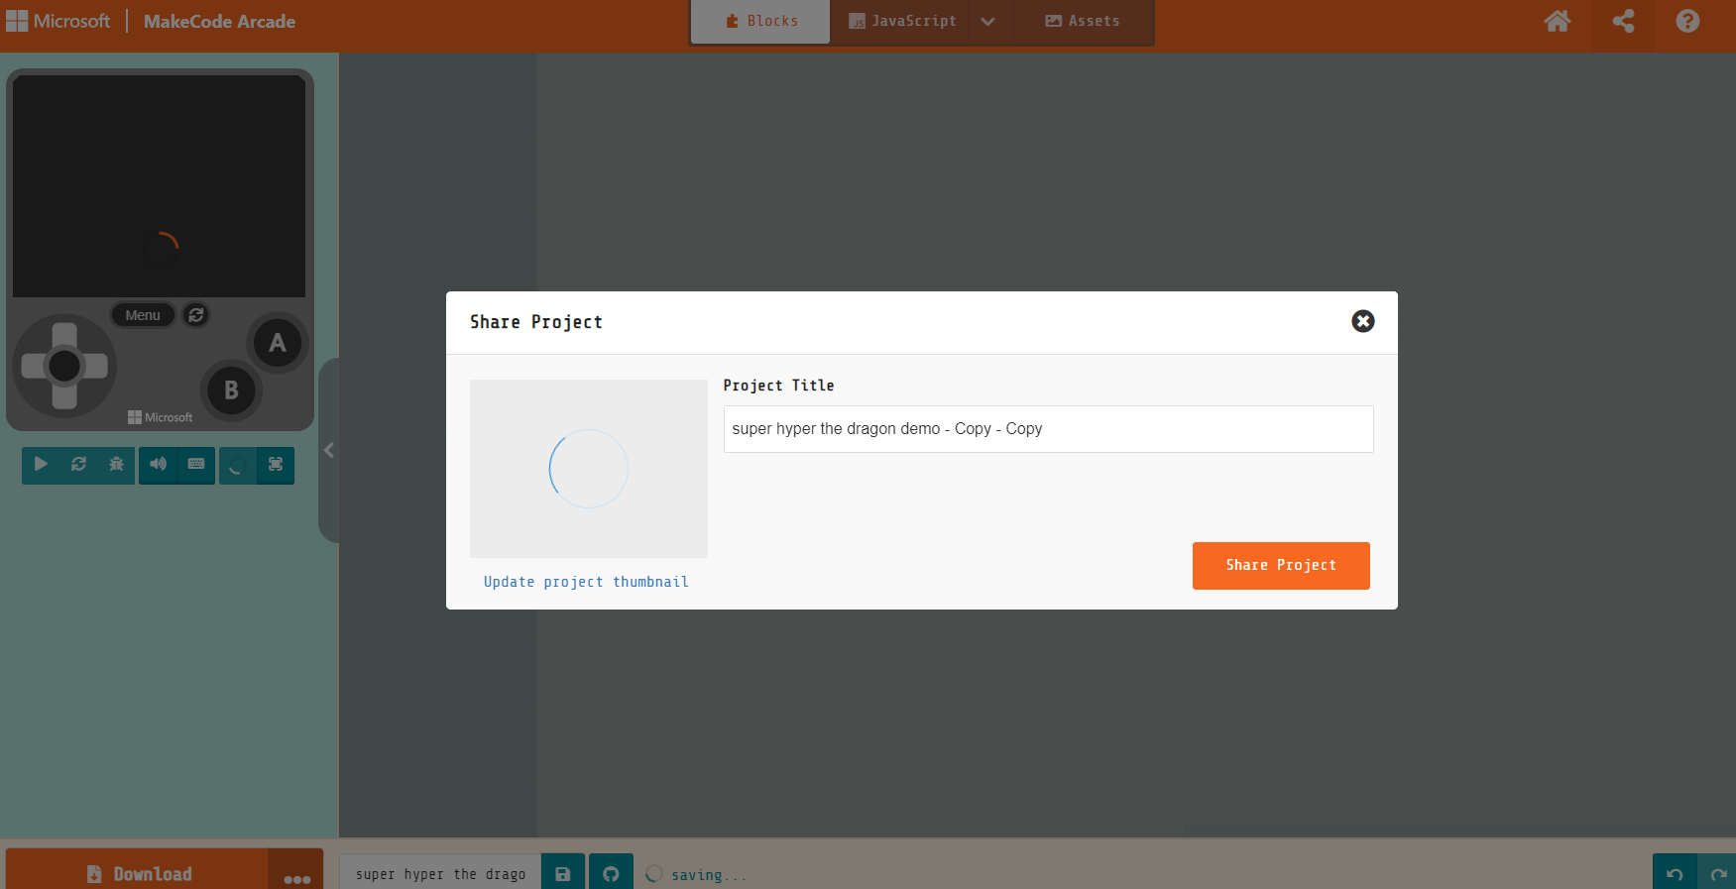Mute the simulator audio

(158, 465)
